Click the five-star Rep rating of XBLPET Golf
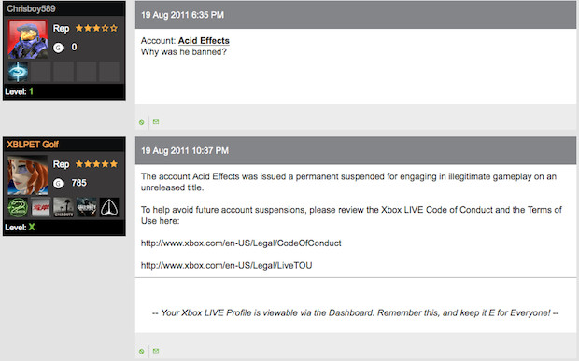 click(x=96, y=164)
